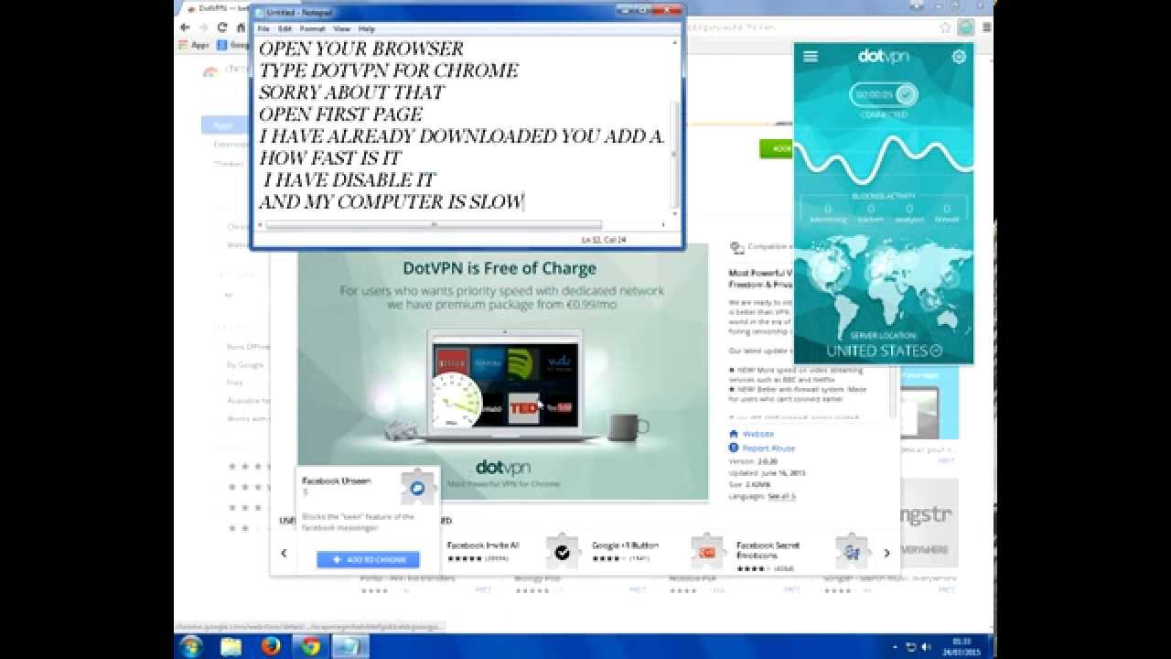Open the Chrome menu button

click(984, 27)
